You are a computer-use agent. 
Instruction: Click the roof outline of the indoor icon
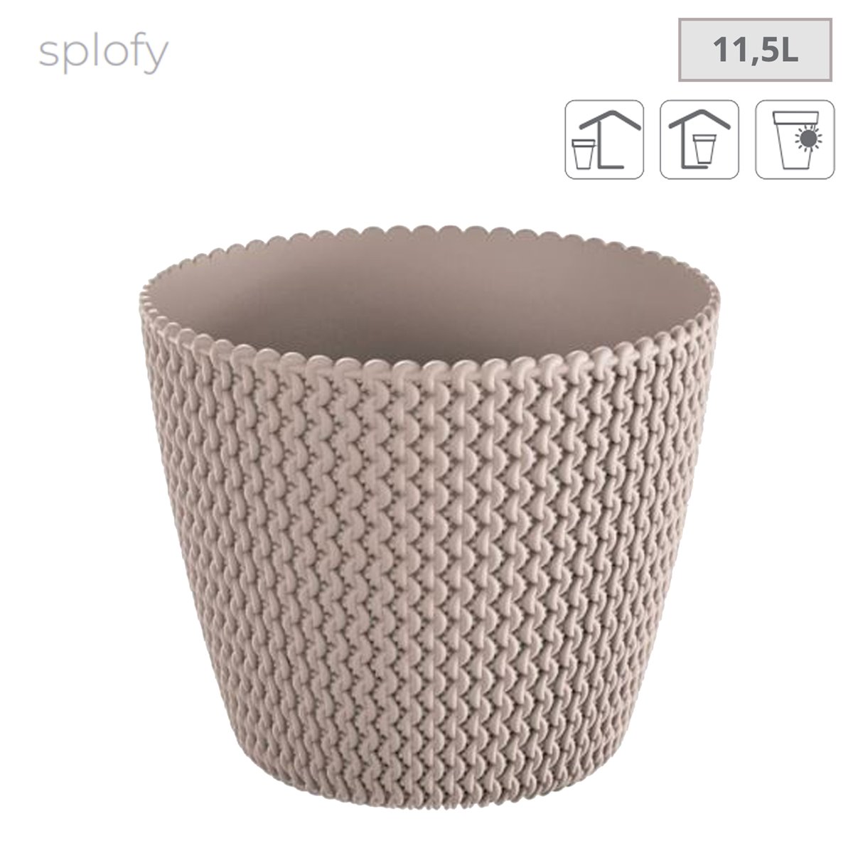(x=701, y=121)
